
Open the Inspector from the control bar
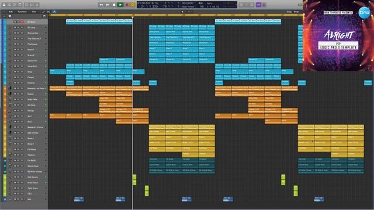pyautogui.click(x=9, y=5)
